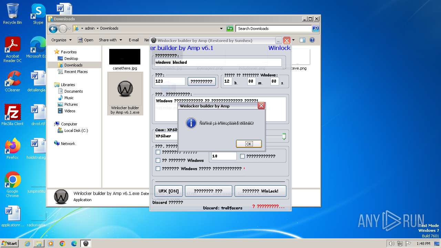Click the Google Chrome desktop icon
This screenshot has width=441, height=248.
point(12,184)
